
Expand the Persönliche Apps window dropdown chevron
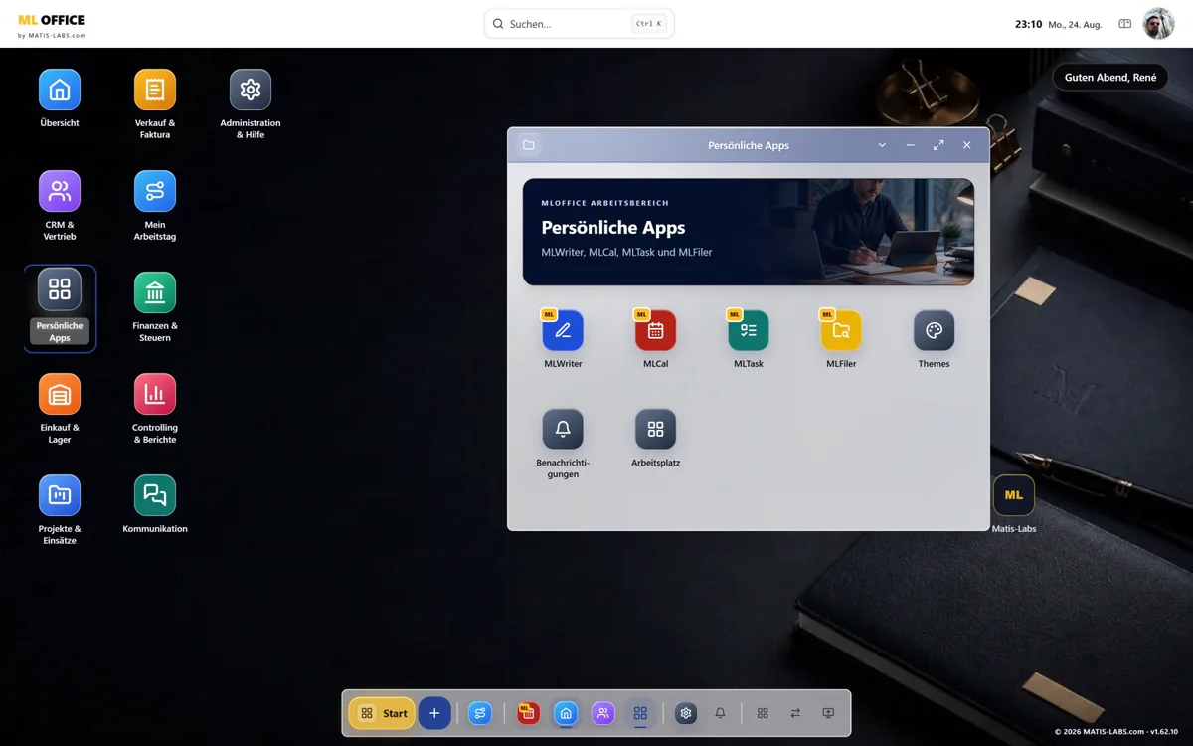882,145
